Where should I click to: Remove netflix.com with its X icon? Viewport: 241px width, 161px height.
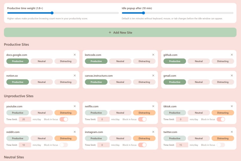153,106
